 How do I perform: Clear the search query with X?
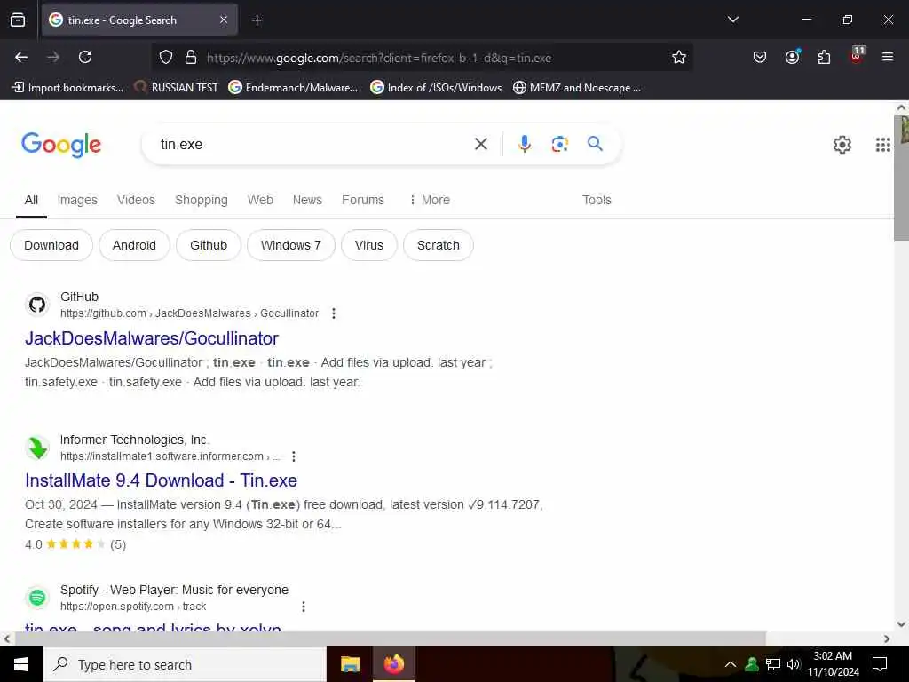click(x=480, y=144)
